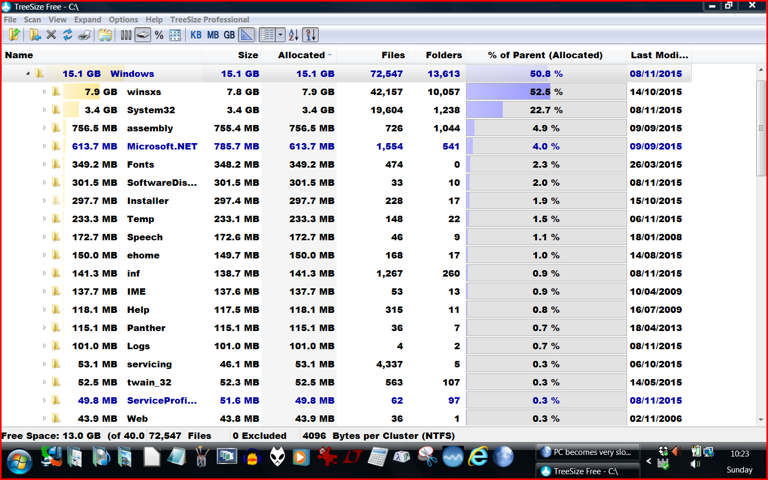Show hidden tray icons arrow
This screenshot has height=480, width=768.
coord(649,461)
